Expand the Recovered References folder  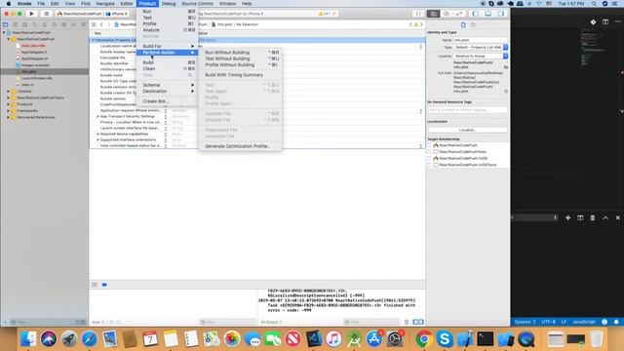point(8,117)
